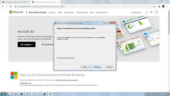Open the Web browsers nav item
Viewport: 170px width, 96px height.
[x=69, y=13]
